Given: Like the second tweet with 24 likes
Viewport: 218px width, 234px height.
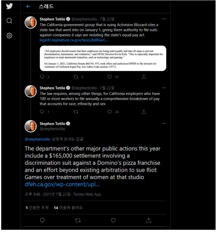Looking at the screenshot, I should [x=110, y=112].
